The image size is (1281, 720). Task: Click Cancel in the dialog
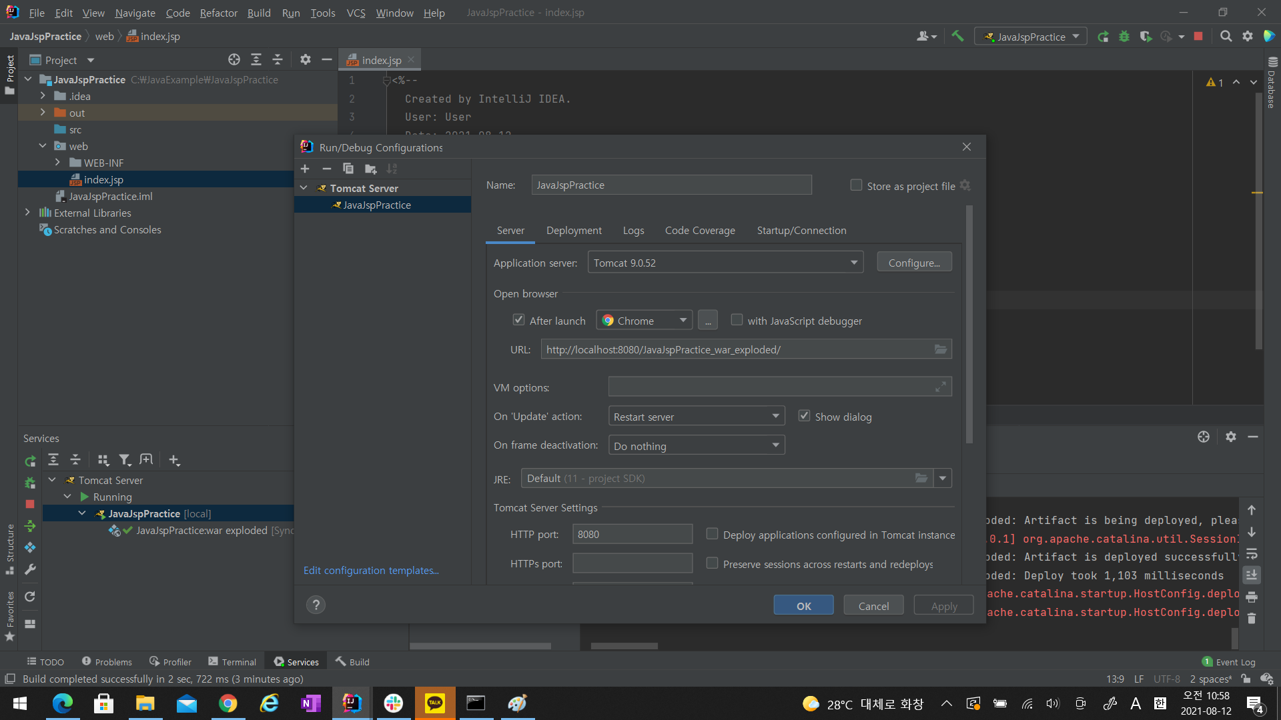point(873,605)
